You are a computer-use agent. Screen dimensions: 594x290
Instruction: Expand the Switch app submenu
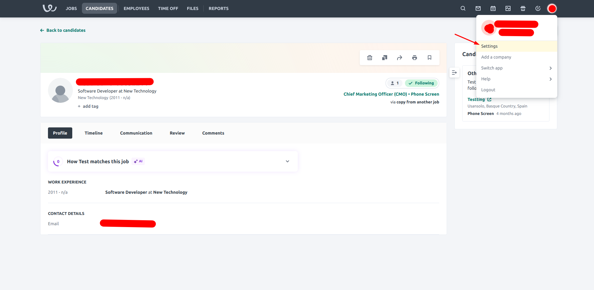516,68
